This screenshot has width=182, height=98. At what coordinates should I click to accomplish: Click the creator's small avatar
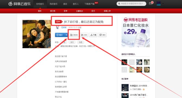click(x=58, y=27)
